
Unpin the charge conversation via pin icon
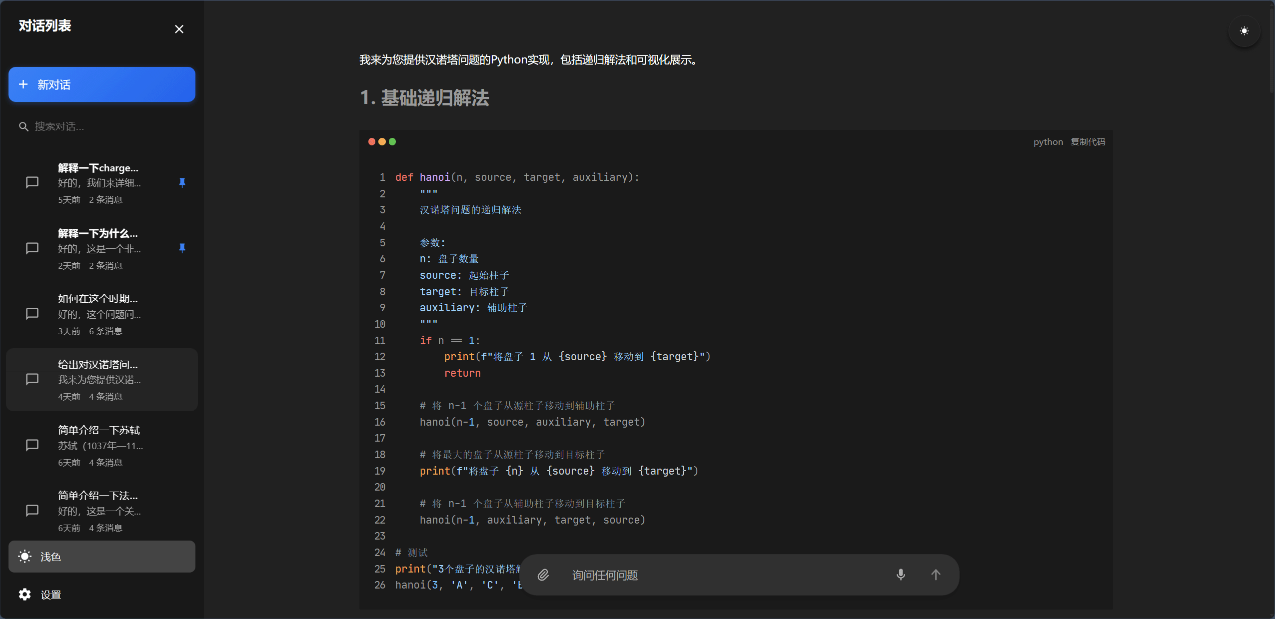pyautogui.click(x=182, y=183)
